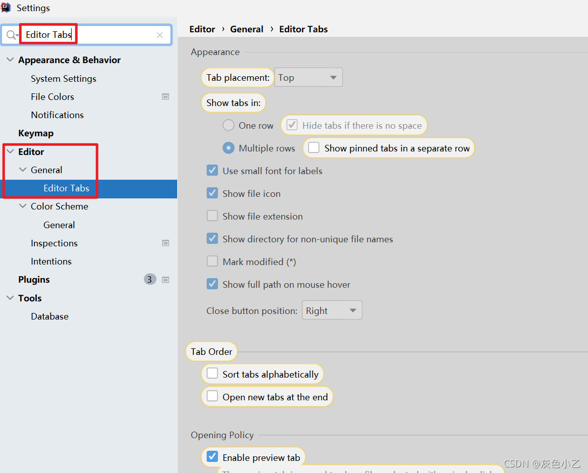
Task: Uncheck Use small font for labels
Action: (212, 170)
